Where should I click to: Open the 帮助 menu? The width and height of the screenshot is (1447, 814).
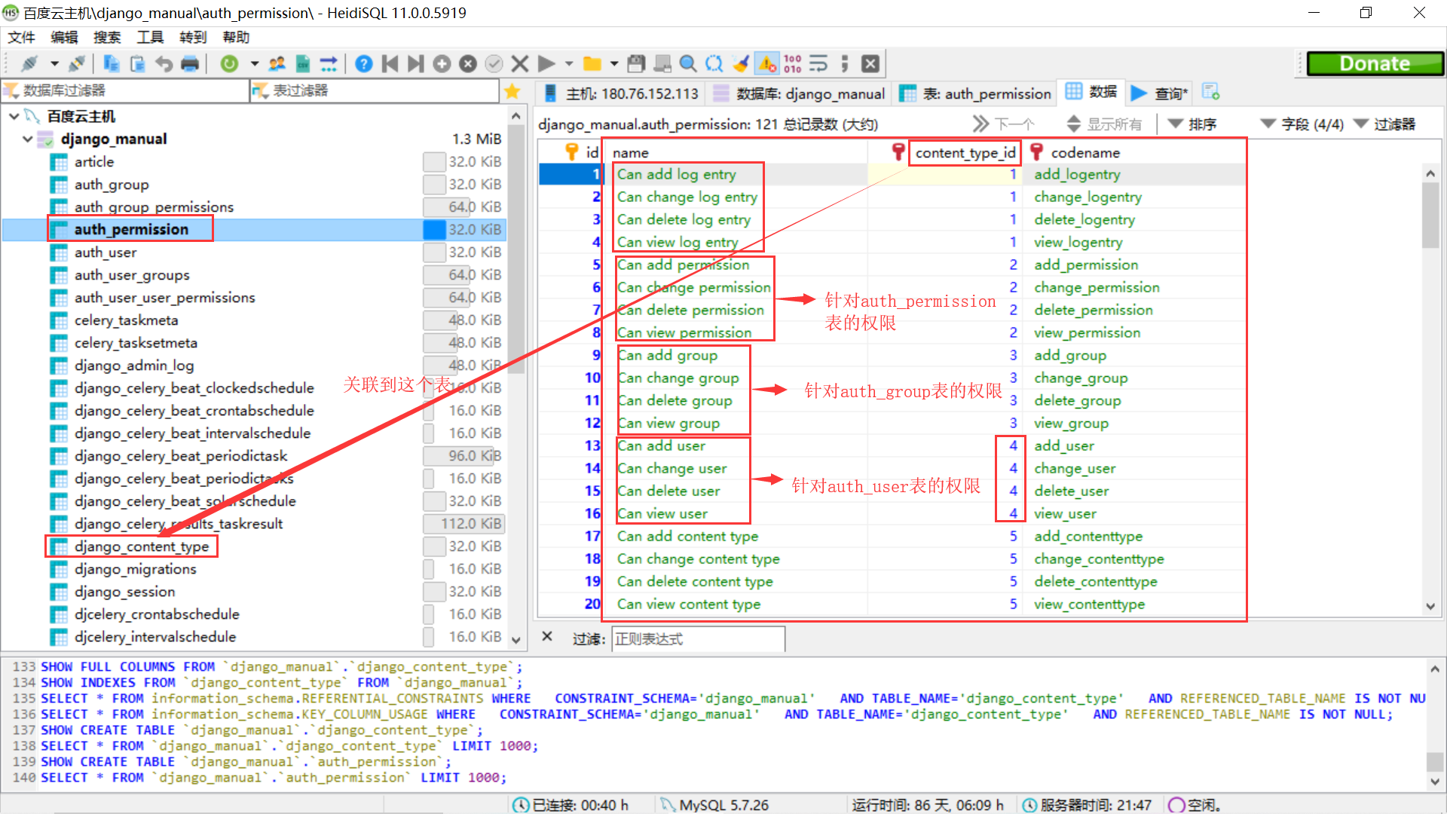pos(236,37)
